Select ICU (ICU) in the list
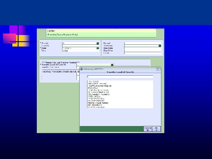 [93, 88]
